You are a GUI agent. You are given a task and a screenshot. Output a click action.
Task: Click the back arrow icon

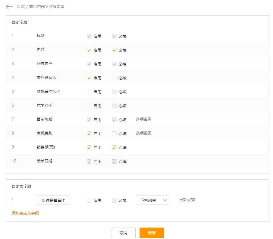pyautogui.click(x=9, y=7)
